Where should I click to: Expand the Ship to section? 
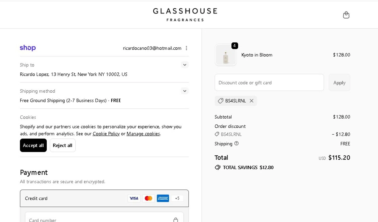click(x=185, y=65)
